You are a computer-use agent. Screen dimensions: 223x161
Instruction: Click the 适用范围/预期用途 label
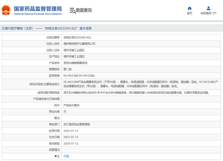click(x=49, y=93)
